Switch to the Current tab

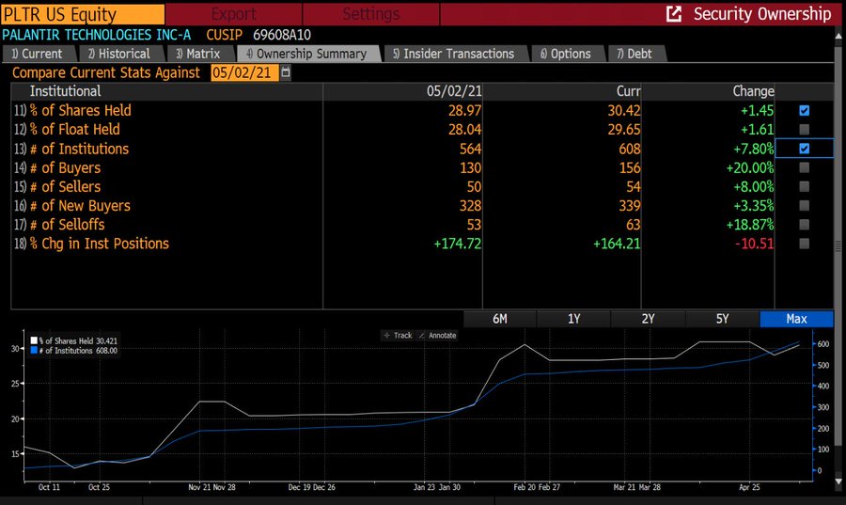[x=38, y=54]
